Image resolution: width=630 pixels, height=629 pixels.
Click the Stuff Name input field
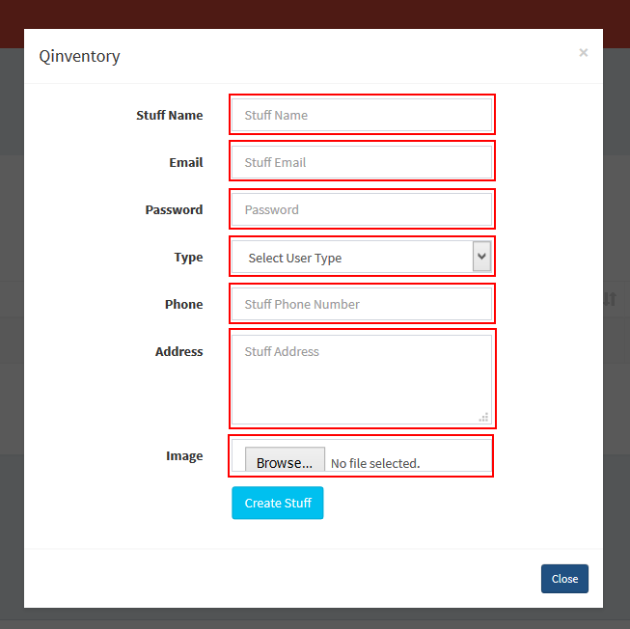coord(362,115)
